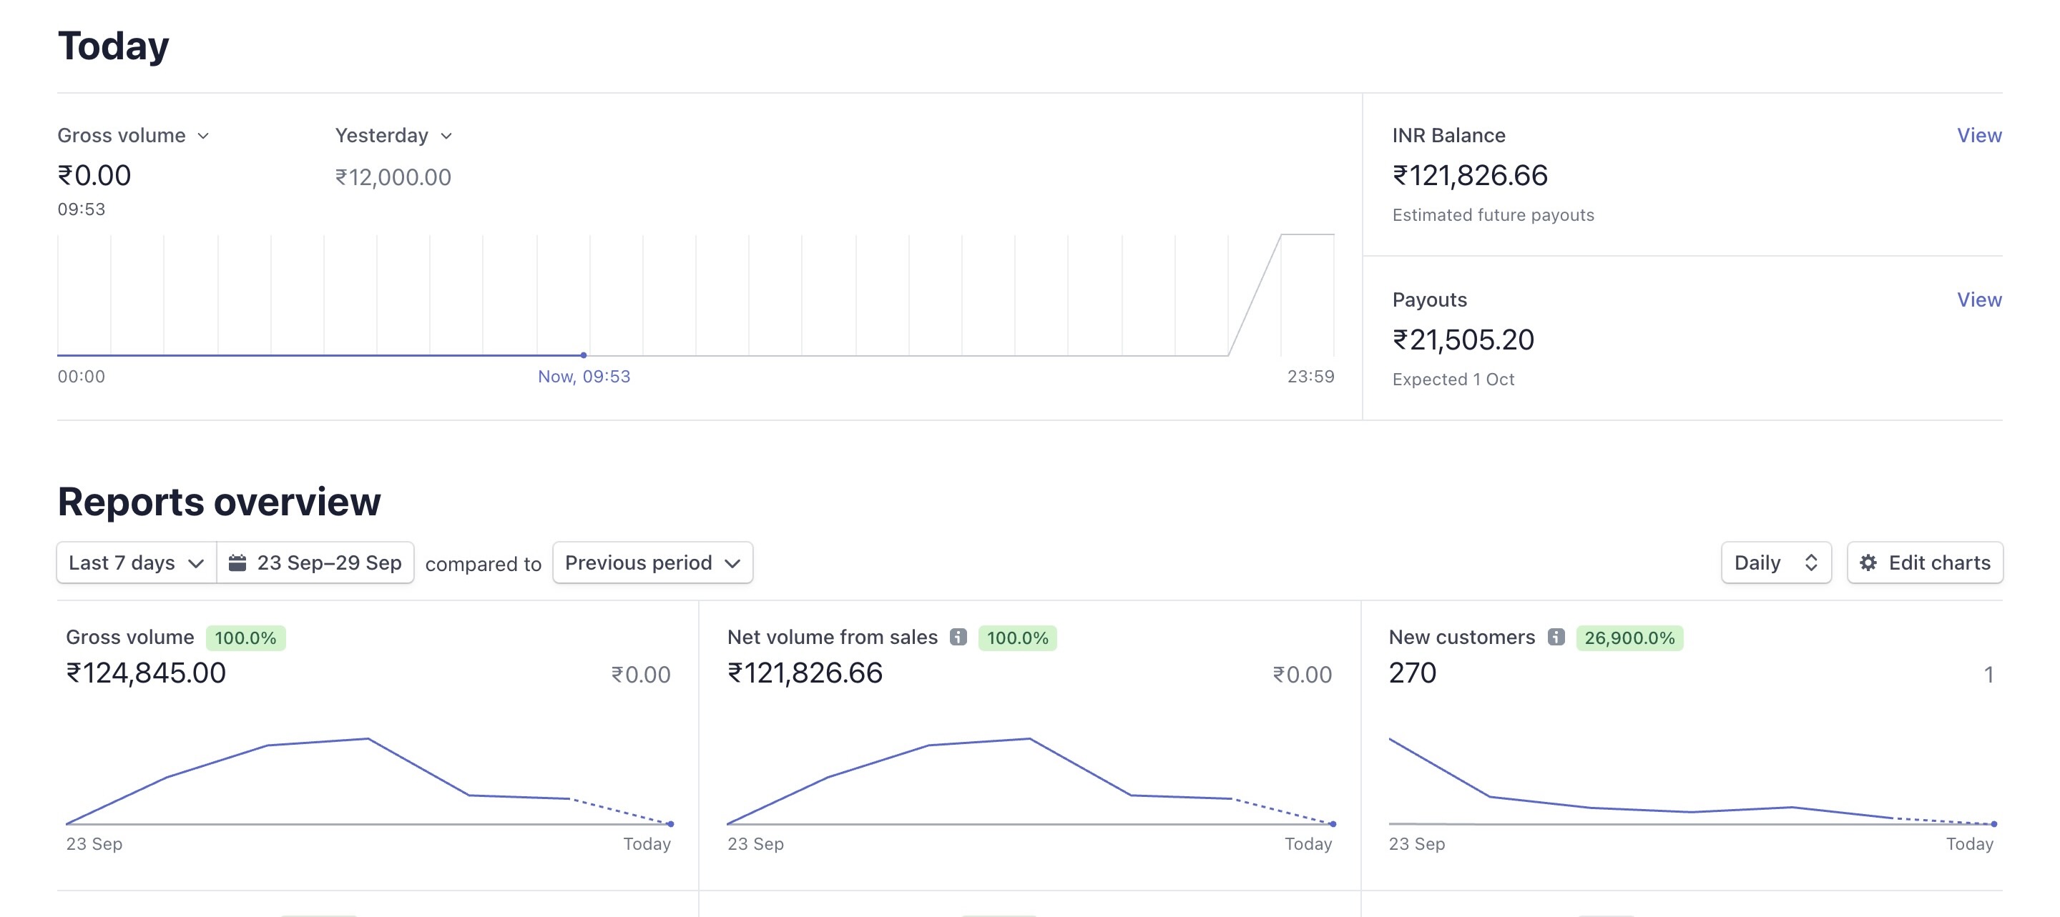
Task: Click chevron arrow next to Yesterday
Action: click(446, 136)
